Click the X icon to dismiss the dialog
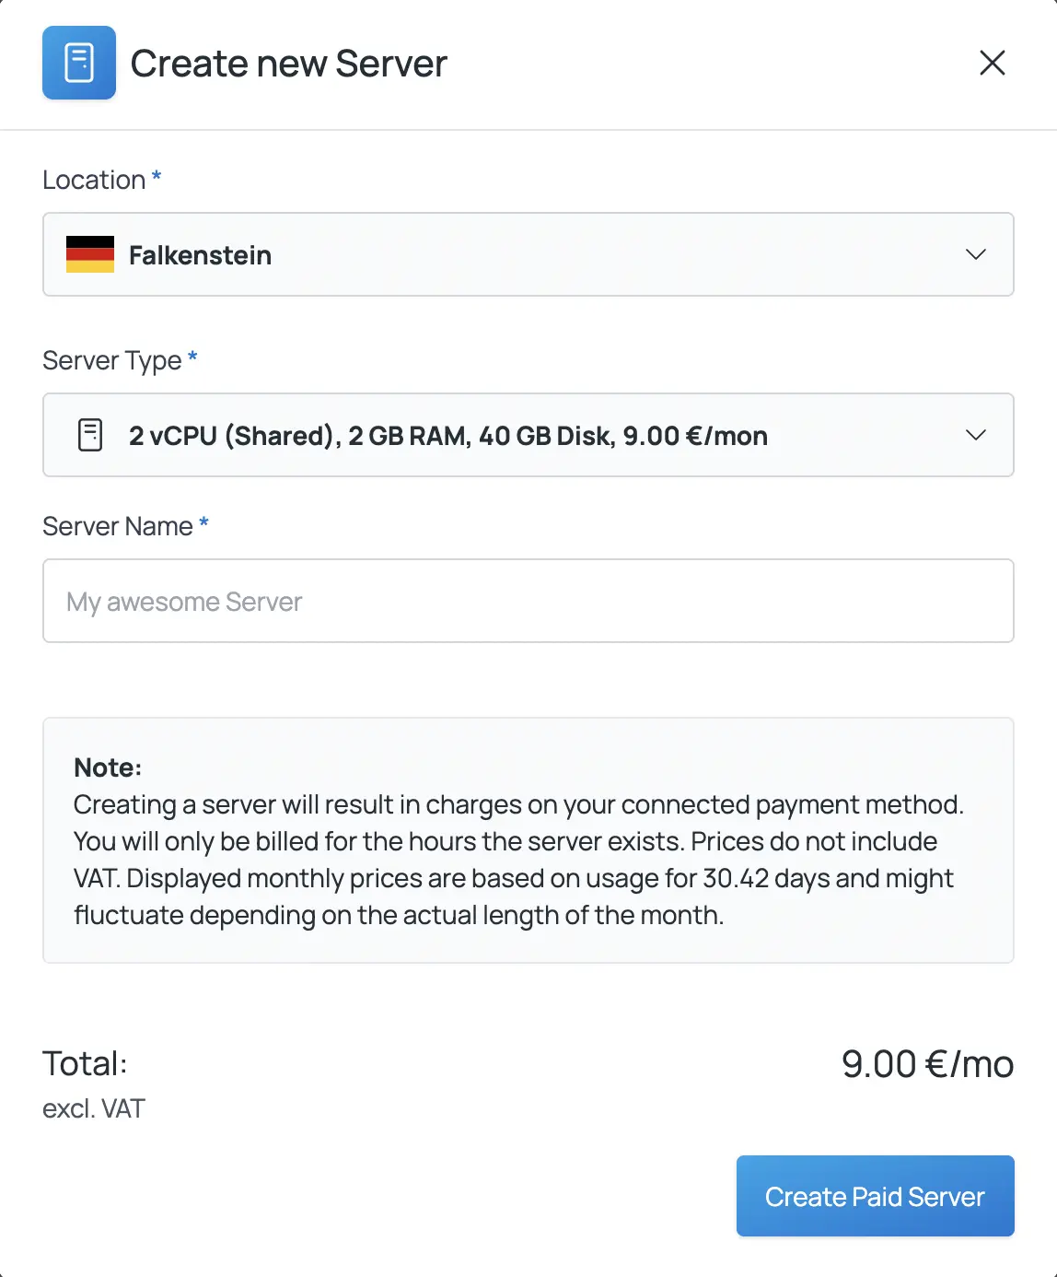Image resolution: width=1057 pixels, height=1277 pixels. point(993,64)
